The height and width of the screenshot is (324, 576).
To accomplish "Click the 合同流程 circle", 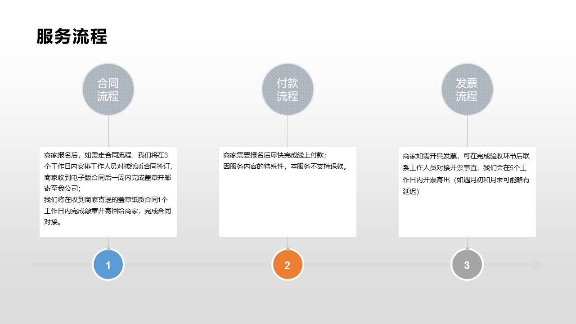I will pyautogui.click(x=108, y=89).
